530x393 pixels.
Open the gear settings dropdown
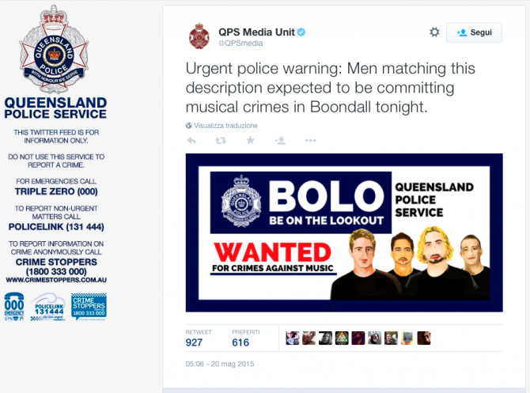click(x=434, y=32)
